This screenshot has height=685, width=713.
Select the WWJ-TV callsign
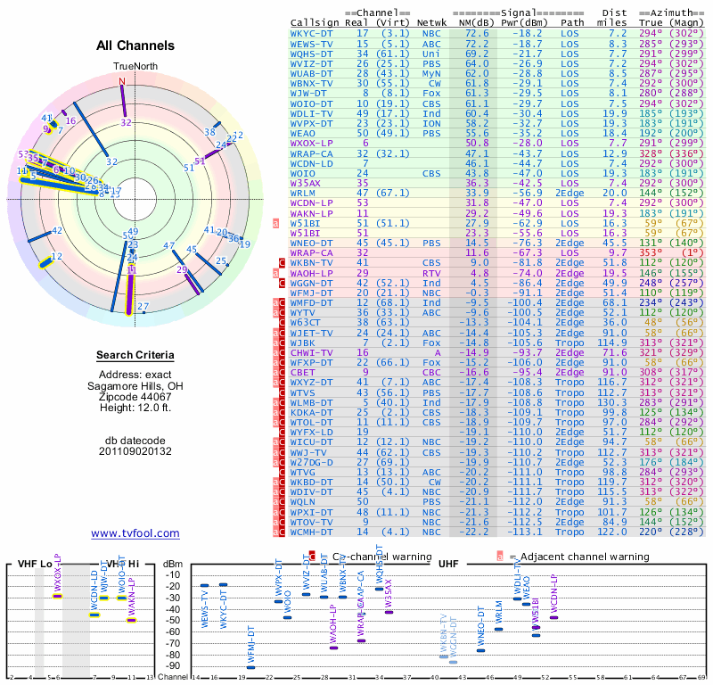308,453
